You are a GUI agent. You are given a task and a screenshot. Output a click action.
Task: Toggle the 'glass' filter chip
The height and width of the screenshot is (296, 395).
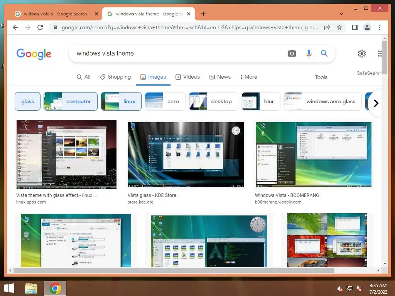[x=27, y=101]
